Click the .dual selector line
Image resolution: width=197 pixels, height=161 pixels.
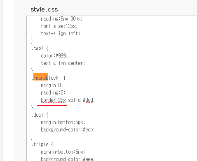(40, 115)
